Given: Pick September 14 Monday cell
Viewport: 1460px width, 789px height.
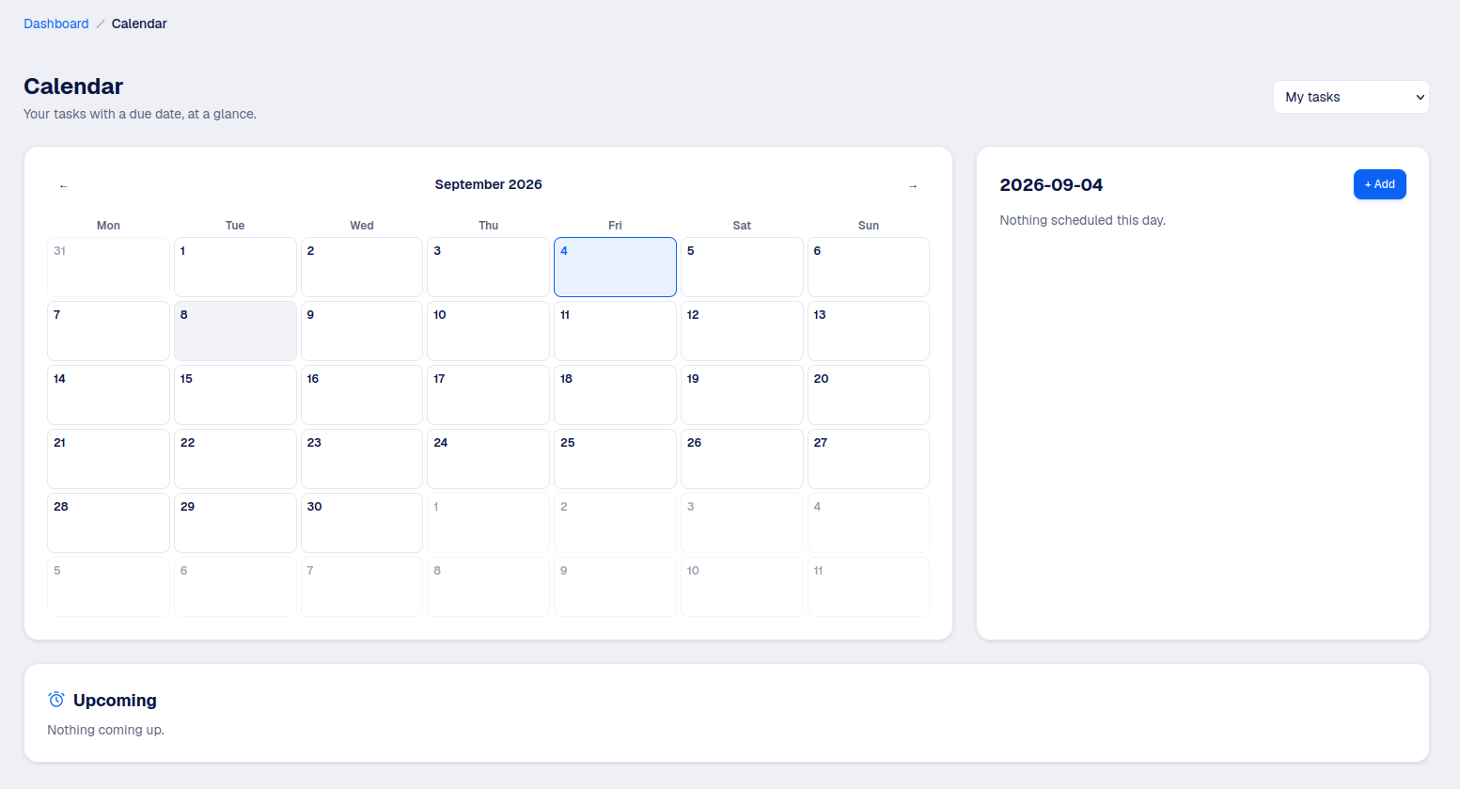Looking at the screenshot, I should (108, 395).
